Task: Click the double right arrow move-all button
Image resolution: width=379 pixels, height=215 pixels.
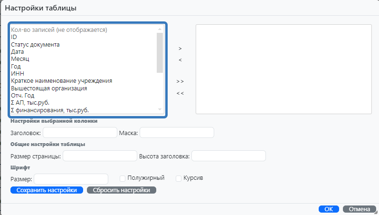Action: tap(180, 81)
